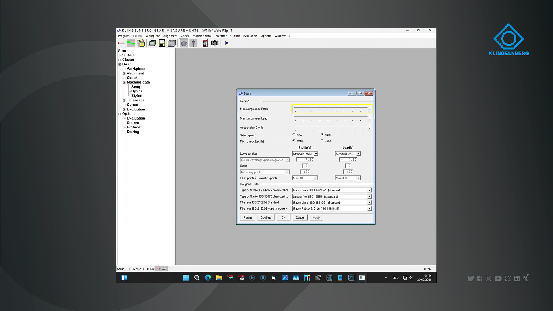Click the red stylus probe toolbar icon

(x=121, y=43)
